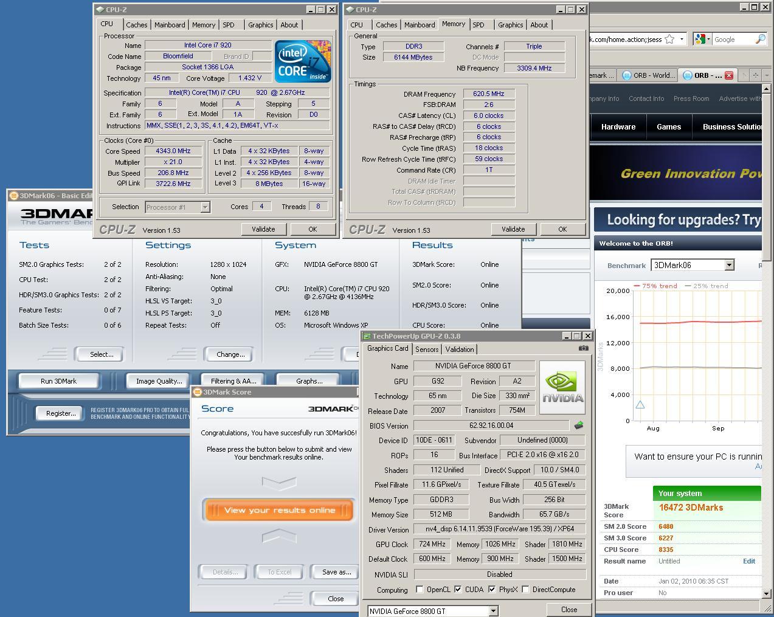774x617 pixels.
Task: Click the 3DMark06 Basic Edition title icon
Action: click(x=13, y=196)
